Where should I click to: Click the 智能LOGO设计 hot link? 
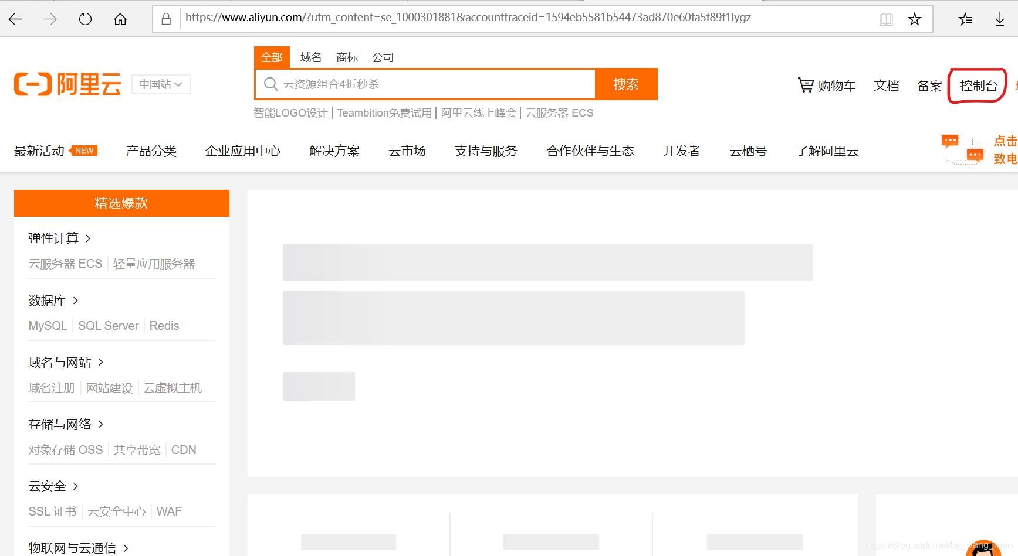(290, 113)
